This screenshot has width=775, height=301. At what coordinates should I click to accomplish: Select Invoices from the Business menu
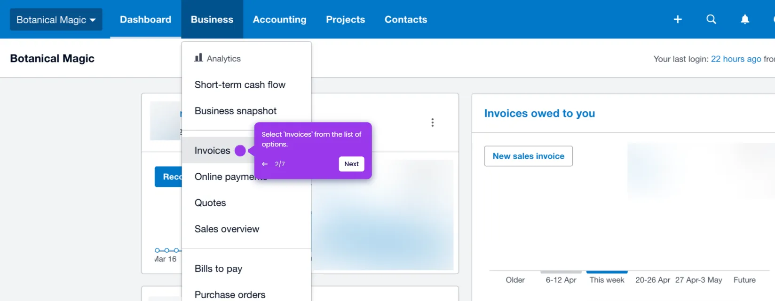[218, 150]
